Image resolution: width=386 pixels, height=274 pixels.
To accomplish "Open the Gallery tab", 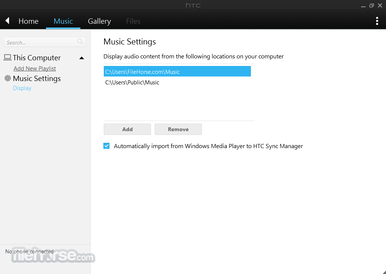I will [x=100, y=21].
